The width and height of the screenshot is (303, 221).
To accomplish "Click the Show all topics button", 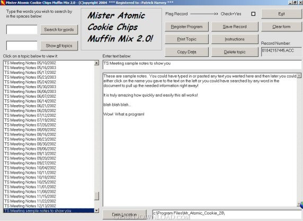I will tap(59, 46).
